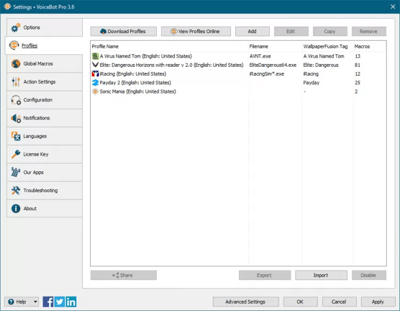The image size is (400, 311).
Task: Select the iRacing profile icon
Action: (x=95, y=74)
